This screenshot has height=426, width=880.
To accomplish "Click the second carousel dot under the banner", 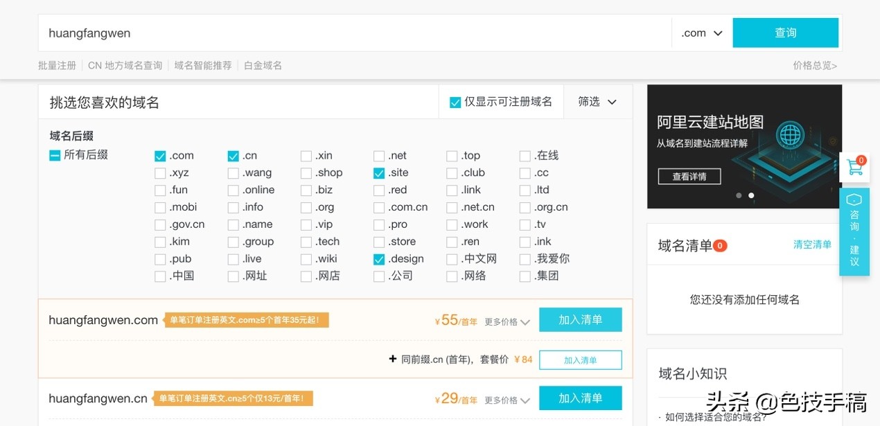I will [x=751, y=196].
